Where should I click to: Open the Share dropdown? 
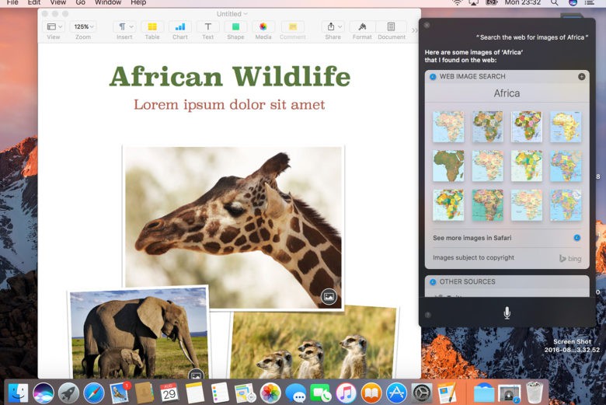[x=333, y=27]
